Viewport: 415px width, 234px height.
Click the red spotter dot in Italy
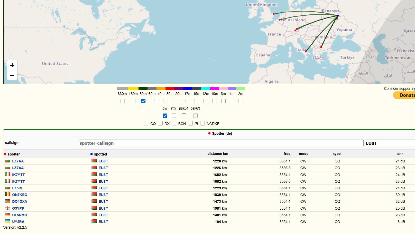(306, 52)
